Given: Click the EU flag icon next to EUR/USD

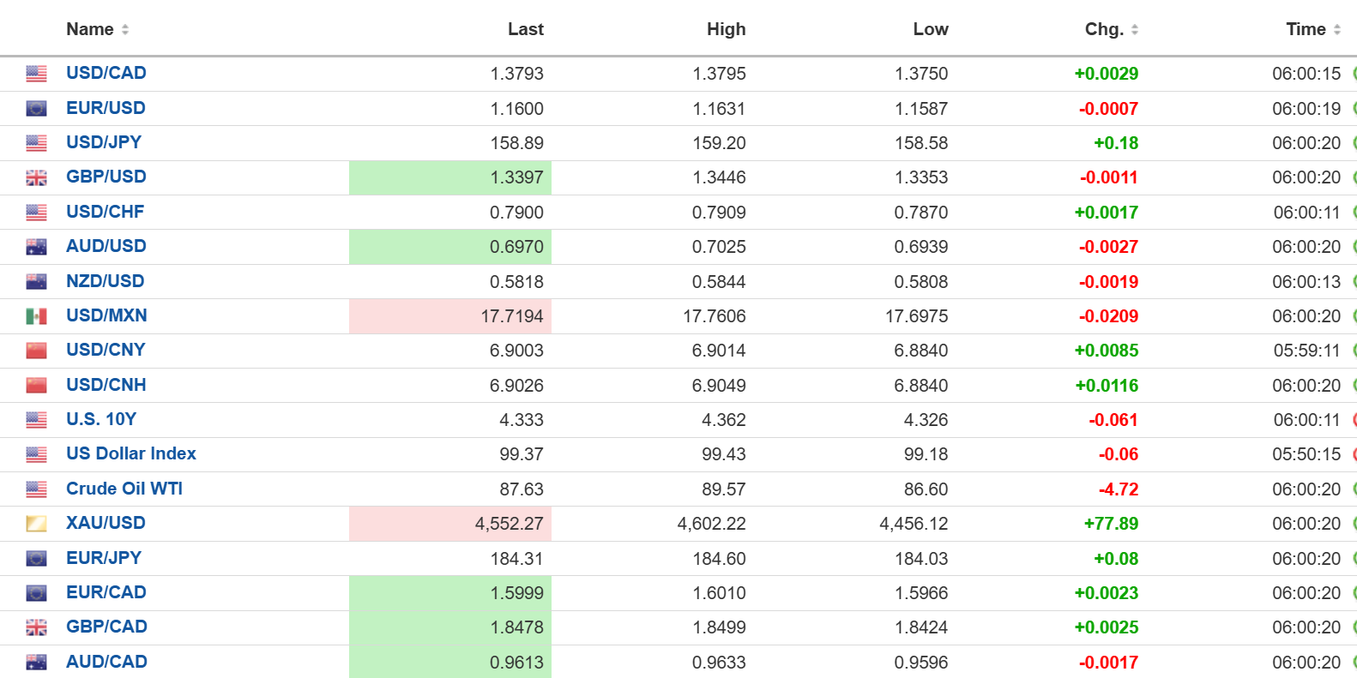Looking at the screenshot, I should click(36, 109).
